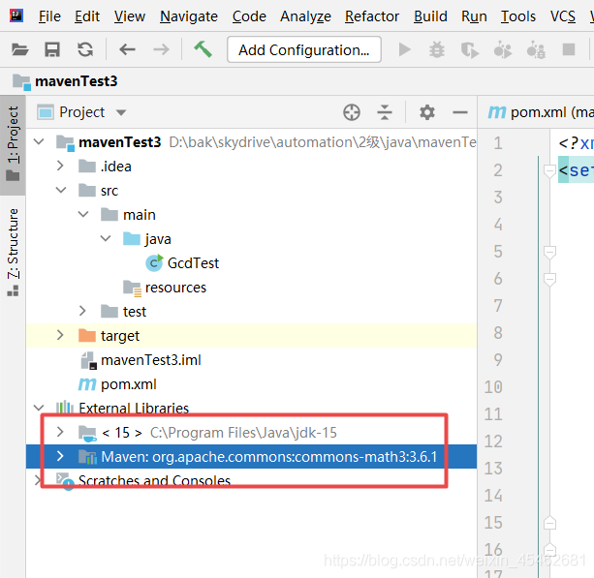Image resolution: width=594 pixels, height=578 pixels.
Task: Click the Back navigation arrow
Action: tap(127, 49)
